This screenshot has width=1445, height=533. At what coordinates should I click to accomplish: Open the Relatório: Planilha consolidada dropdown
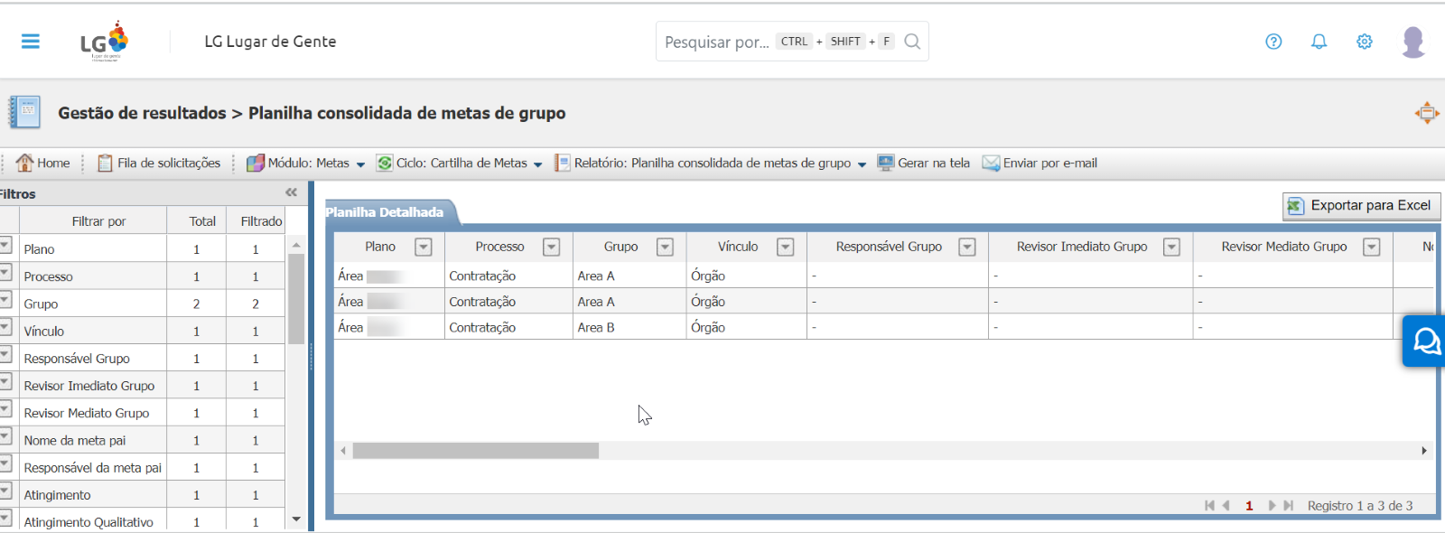coord(711,163)
